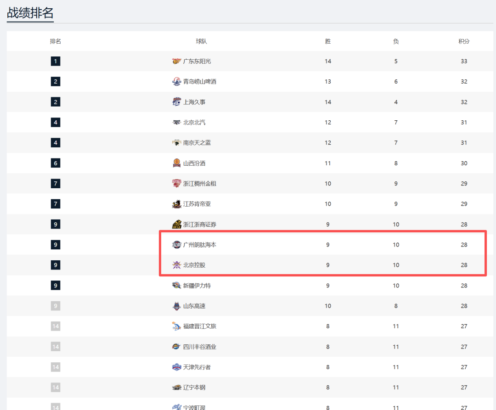Click the 球队 column header

(x=201, y=41)
